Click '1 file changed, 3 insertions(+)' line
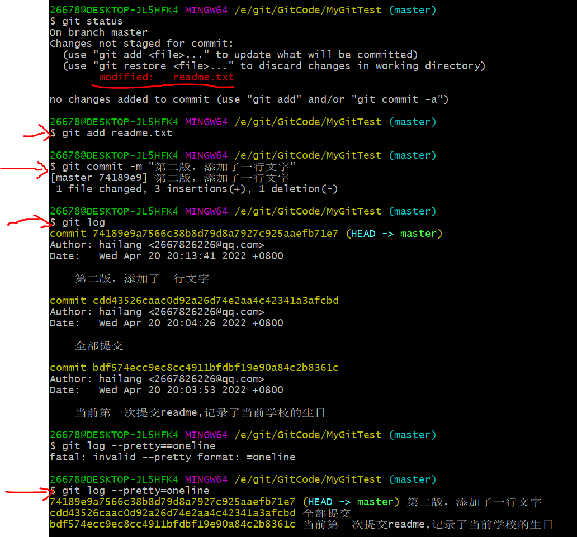Viewport: 577px width, 537px height. (x=196, y=189)
